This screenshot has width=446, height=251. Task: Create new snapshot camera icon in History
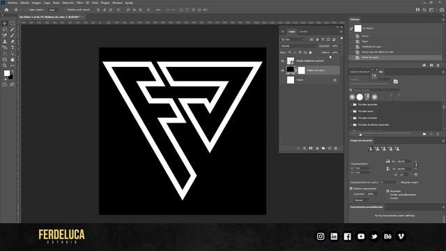431,65
